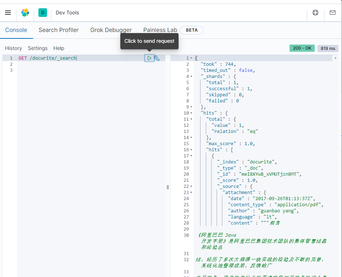This screenshot has width=342, height=277.
Task: Open the Painless Lab tab
Action: pos(160,30)
